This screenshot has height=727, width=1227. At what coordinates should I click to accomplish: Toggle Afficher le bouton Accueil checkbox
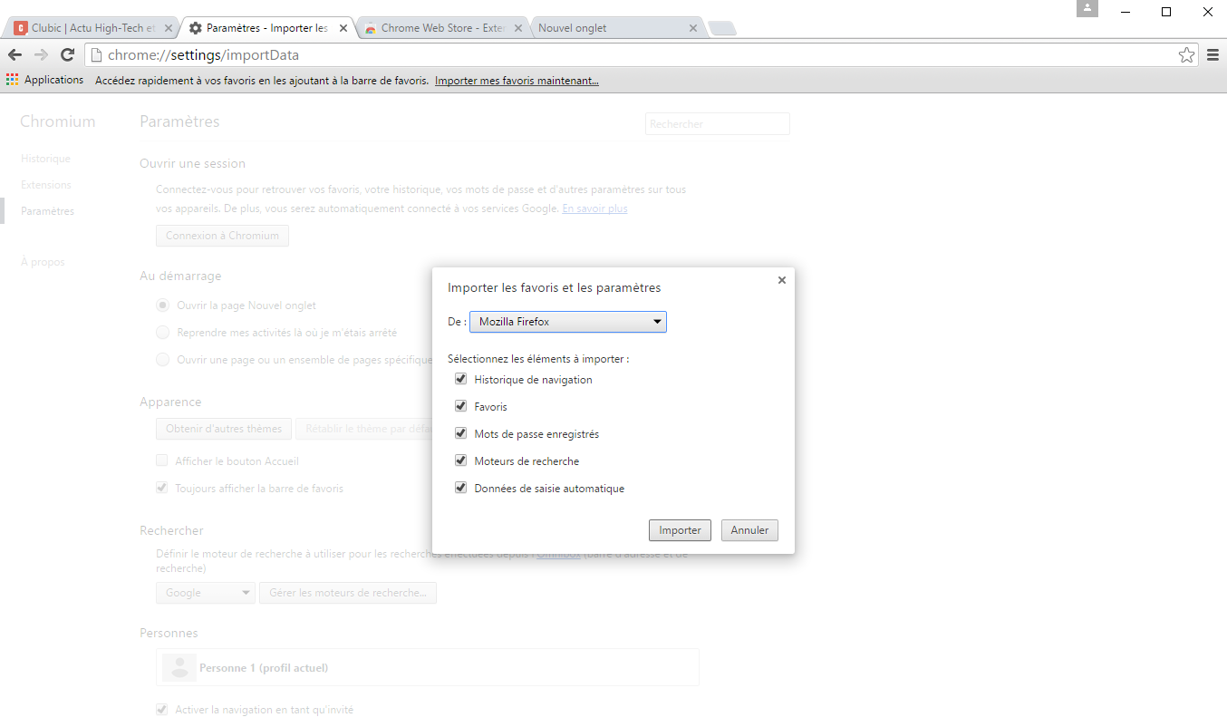pos(162,460)
